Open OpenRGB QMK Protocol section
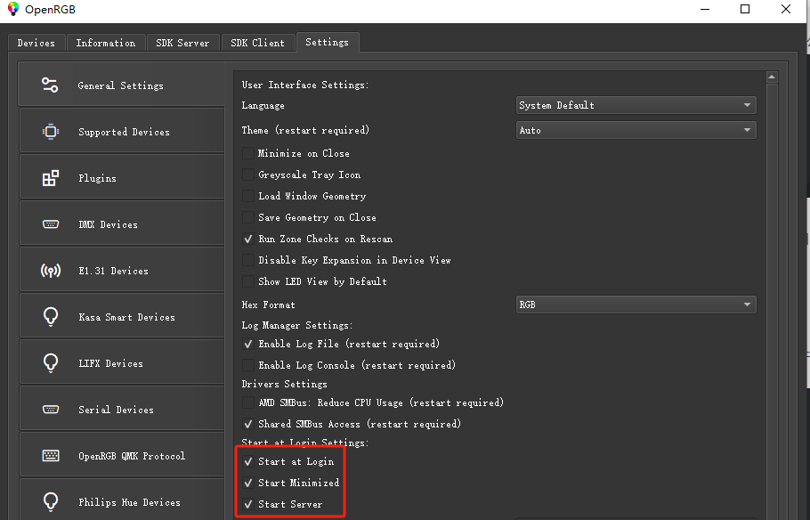Image resolution: width=810 pixels, height=520 pixels. pos(122,455)
